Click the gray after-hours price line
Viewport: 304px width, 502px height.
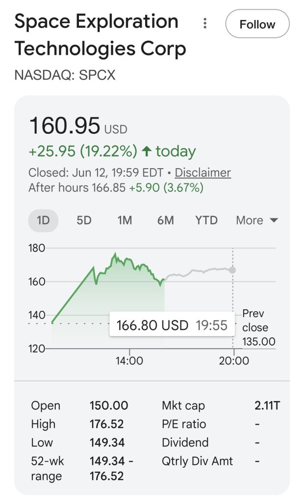pos(199,272)
